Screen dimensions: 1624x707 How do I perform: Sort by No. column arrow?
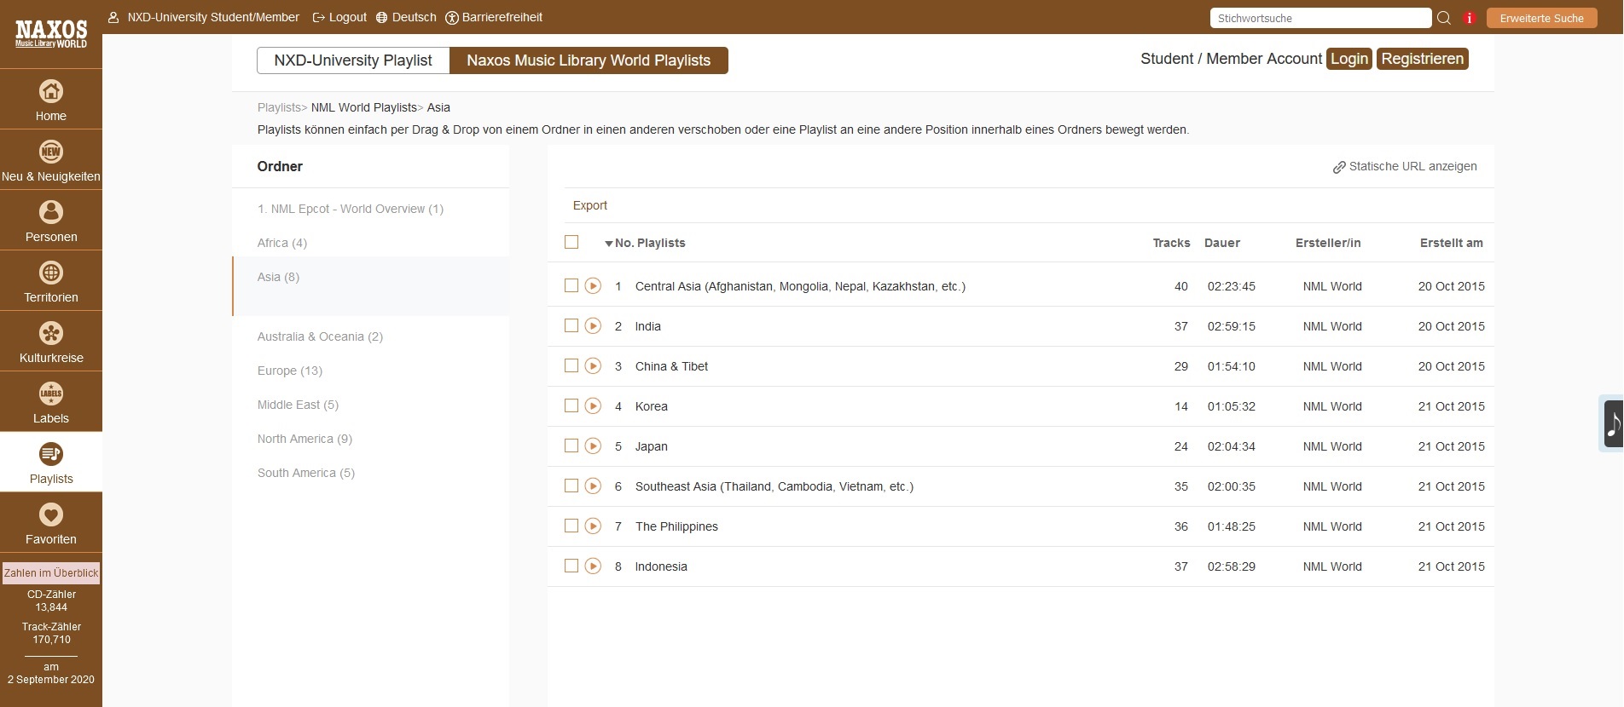click(x=608, y=244)
